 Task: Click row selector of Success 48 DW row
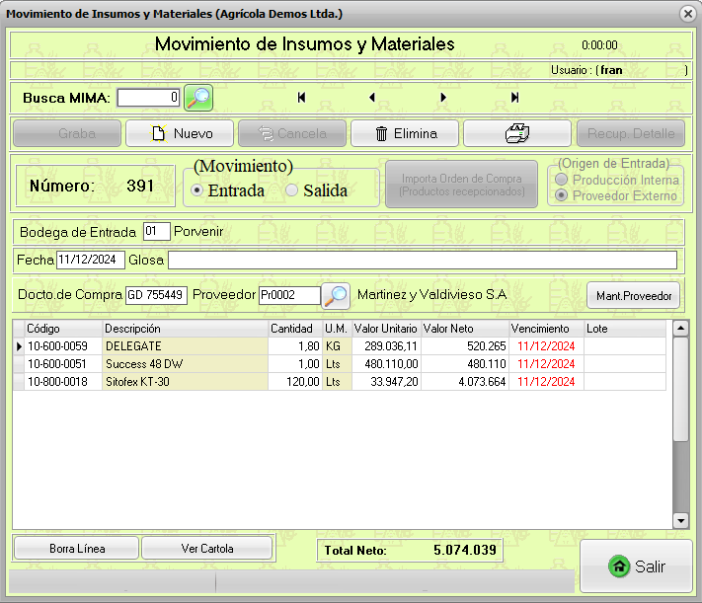pos(19,364)
